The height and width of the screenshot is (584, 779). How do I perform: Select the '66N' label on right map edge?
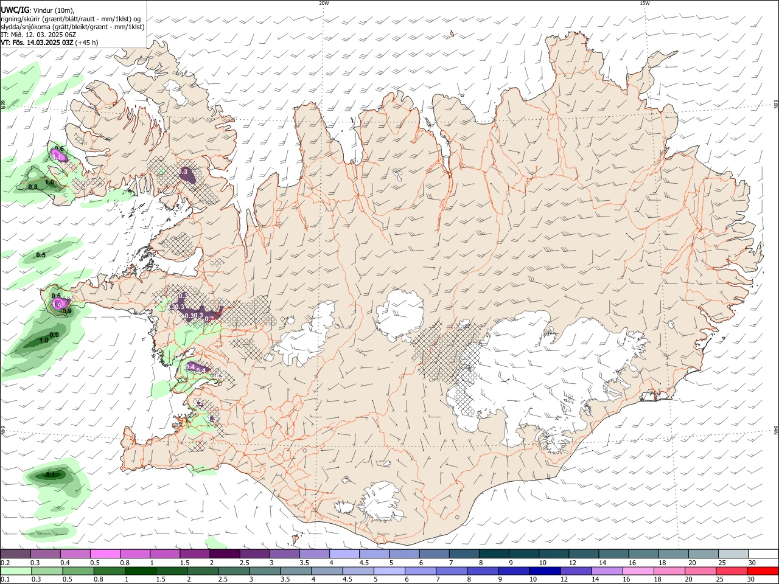[x=776, y=105]
